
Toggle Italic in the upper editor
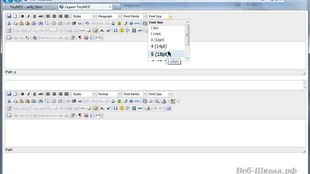[x=29, y=16]
